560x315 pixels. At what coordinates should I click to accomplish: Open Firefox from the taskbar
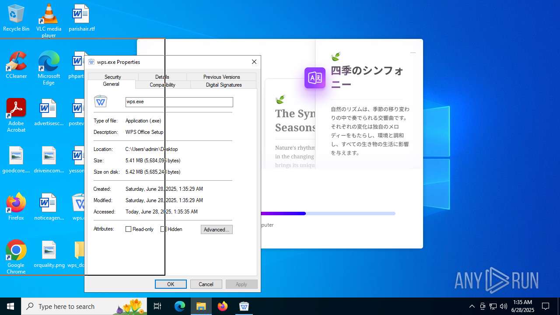(223, 306)
